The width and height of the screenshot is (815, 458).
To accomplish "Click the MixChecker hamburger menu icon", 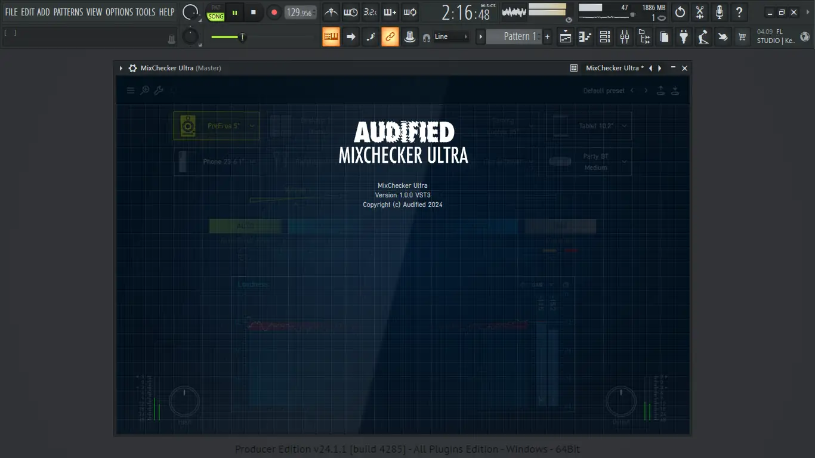I will [131, 91].
